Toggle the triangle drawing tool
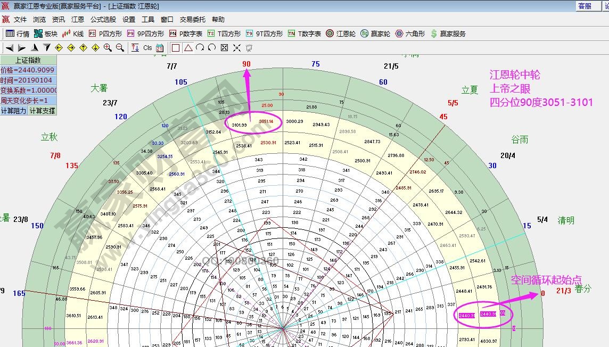609x347 pixels. coord(187,47)
